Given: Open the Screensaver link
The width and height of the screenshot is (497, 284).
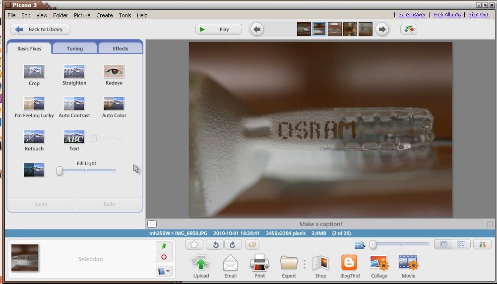Looking at the screenshot, I should 412,14.
